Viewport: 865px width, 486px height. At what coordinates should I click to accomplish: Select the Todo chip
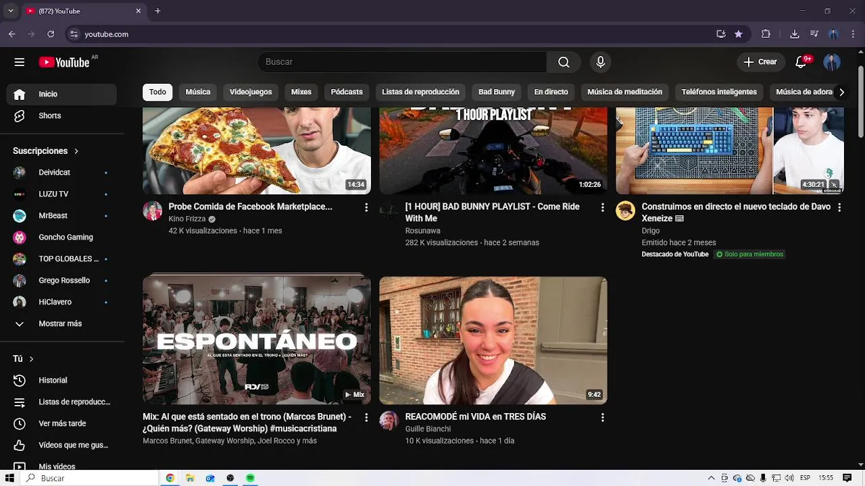(157, 92)
